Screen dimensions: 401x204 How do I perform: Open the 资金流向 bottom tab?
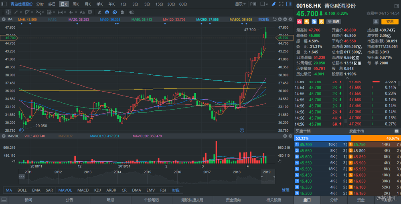(233, 200)
